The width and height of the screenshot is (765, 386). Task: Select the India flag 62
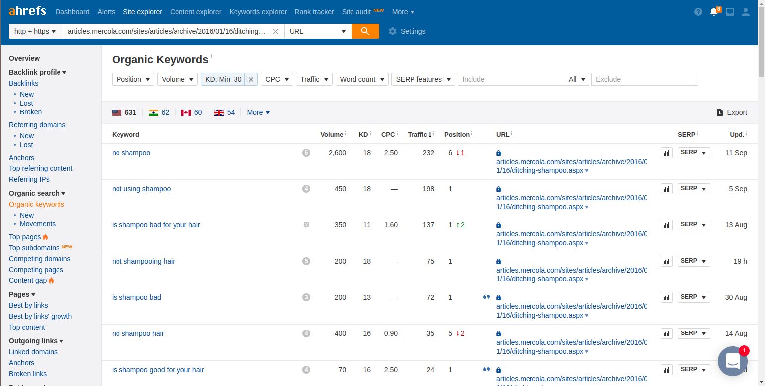pyautogui.click(x=159, y=112)
